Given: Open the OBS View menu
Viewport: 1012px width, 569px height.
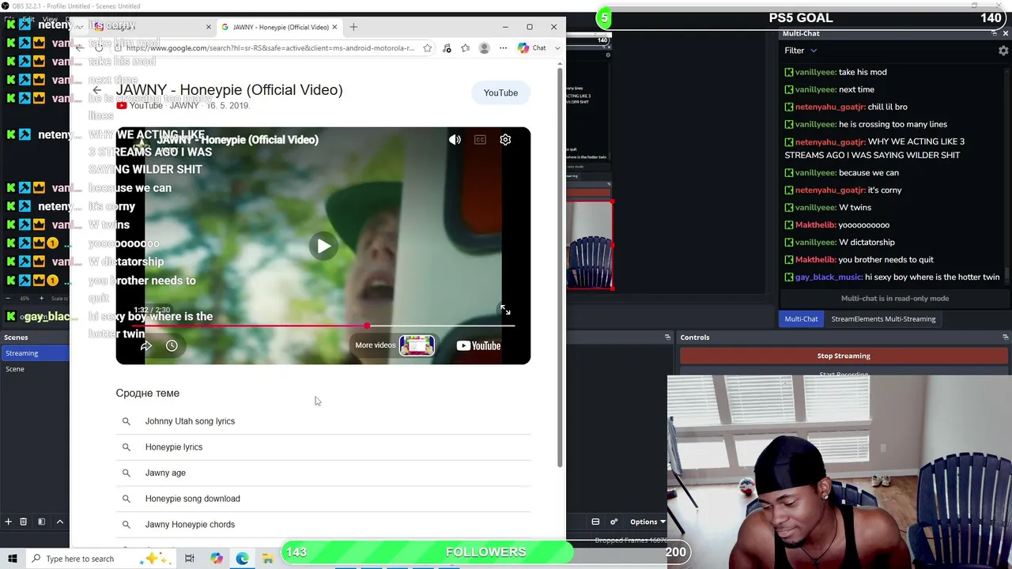Looking at the screenshot, I should [50, 19].
